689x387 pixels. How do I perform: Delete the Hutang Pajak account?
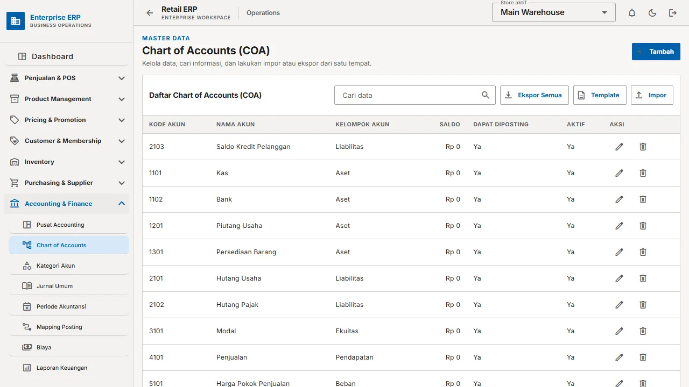click(x=643, y=305)
